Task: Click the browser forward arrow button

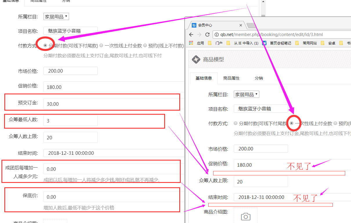Action: coord(199,35)
